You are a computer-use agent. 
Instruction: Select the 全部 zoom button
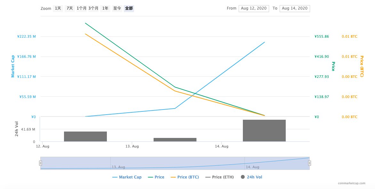click(129, 9)
